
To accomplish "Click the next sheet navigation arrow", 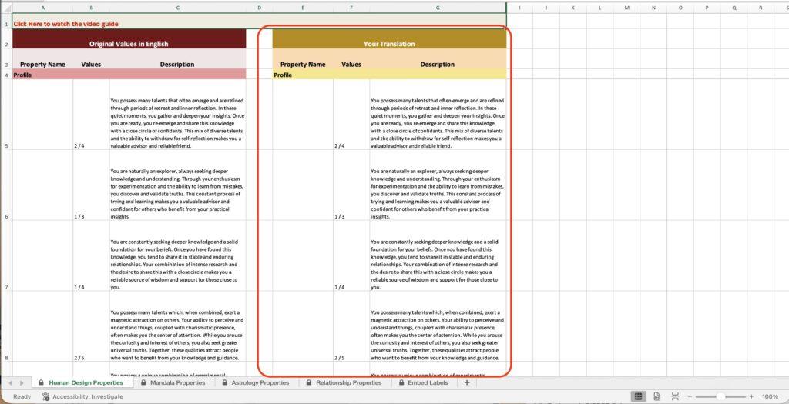I will [22, 382].
